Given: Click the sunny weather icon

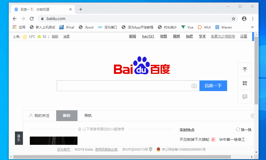Looking at the screenshot, I should [x=25, y=37].
